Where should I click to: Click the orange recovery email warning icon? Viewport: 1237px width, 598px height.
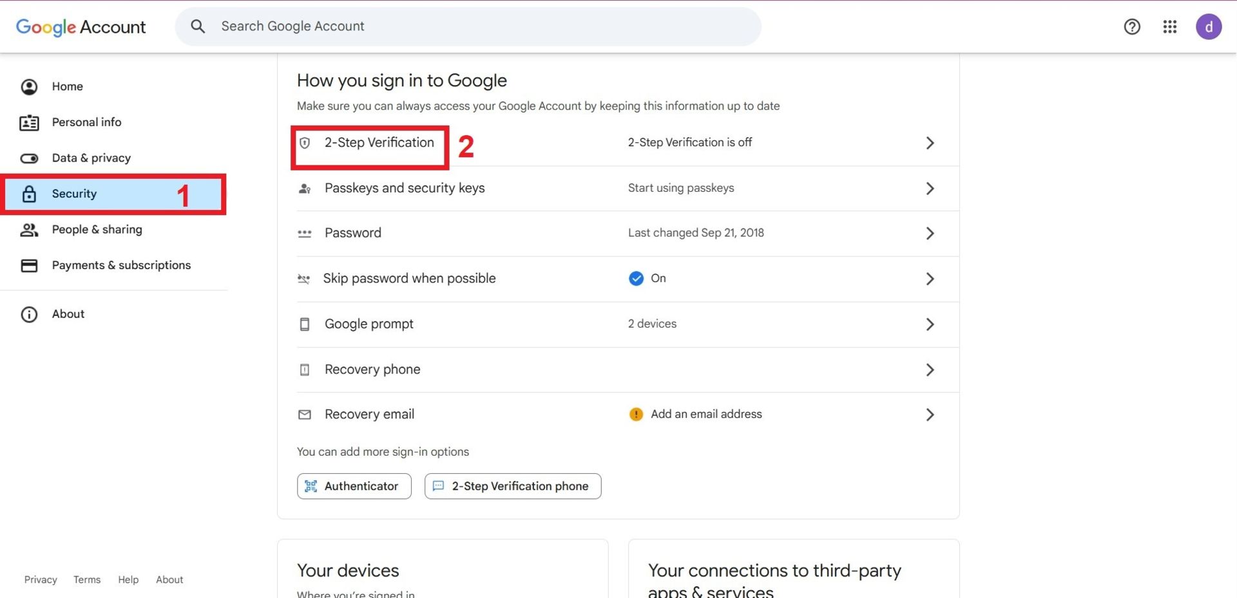click(636, 414)
